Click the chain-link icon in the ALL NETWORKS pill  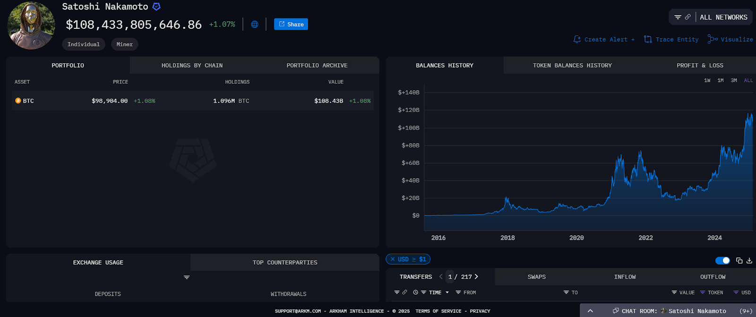[x=687, y=17]
